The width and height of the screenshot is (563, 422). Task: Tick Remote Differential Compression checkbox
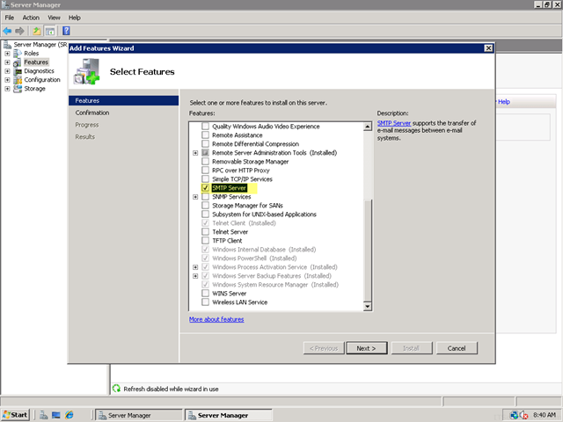(x=205, y=144)
